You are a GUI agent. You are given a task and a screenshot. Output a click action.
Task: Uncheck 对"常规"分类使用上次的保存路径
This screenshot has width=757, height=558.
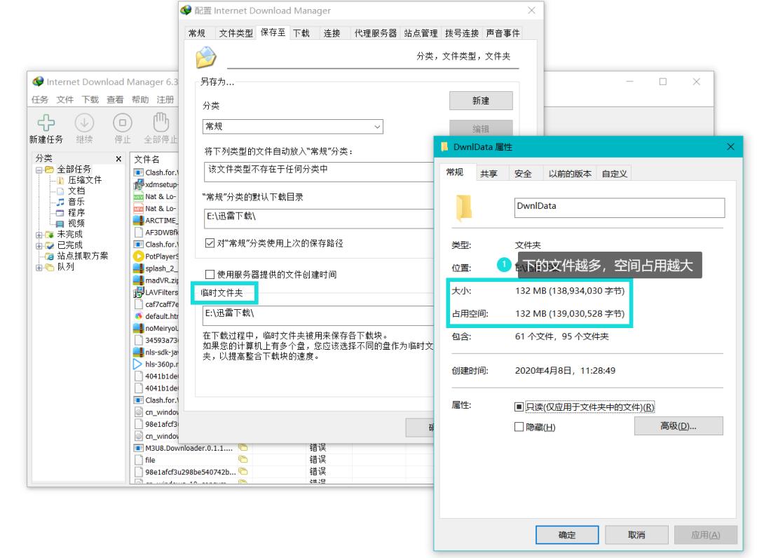pos(209,244)
